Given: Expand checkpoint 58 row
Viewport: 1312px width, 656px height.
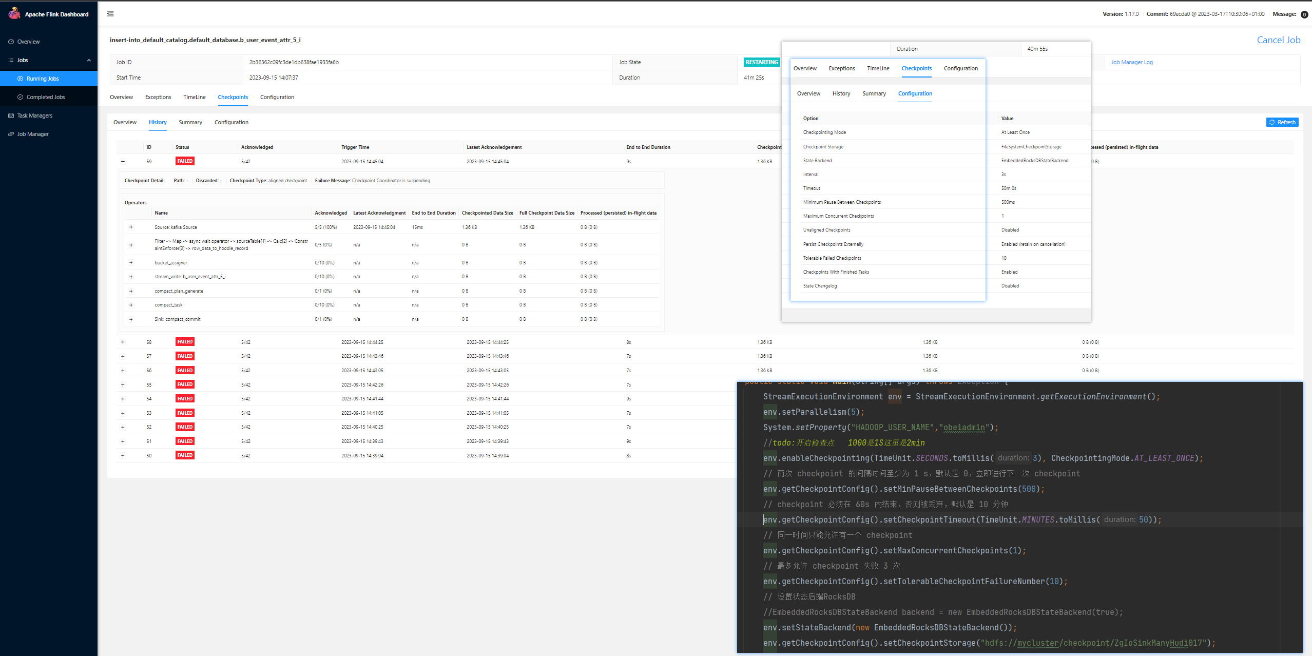Looking at the screenshot, I should click(x=123, y=342).
